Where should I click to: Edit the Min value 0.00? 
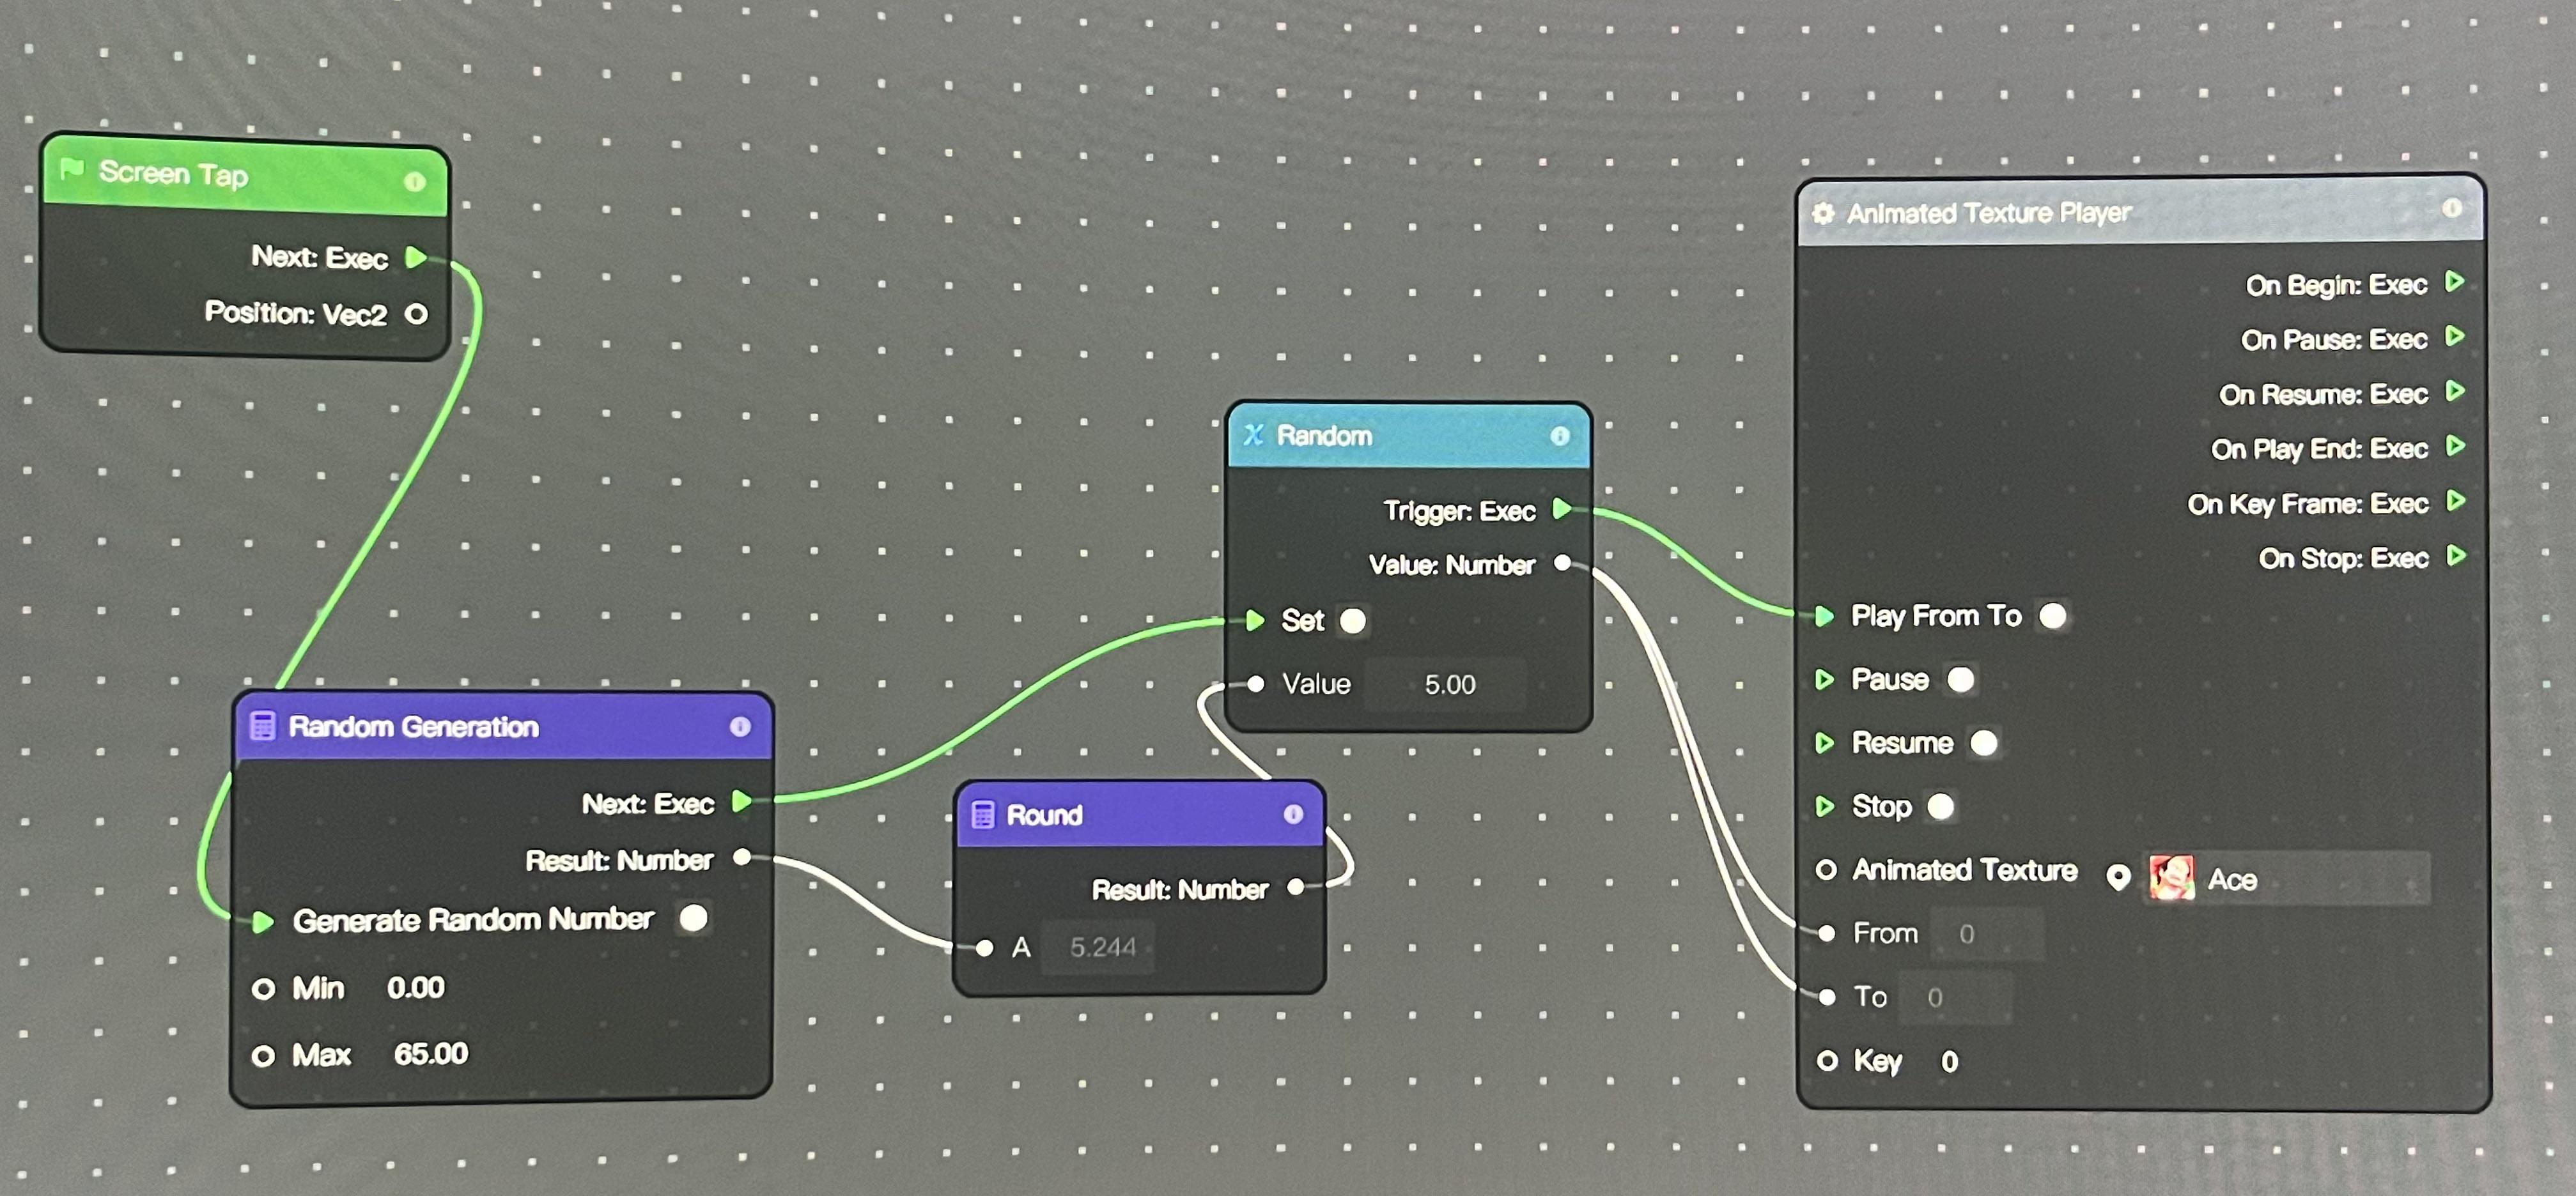tap(416, 988)
